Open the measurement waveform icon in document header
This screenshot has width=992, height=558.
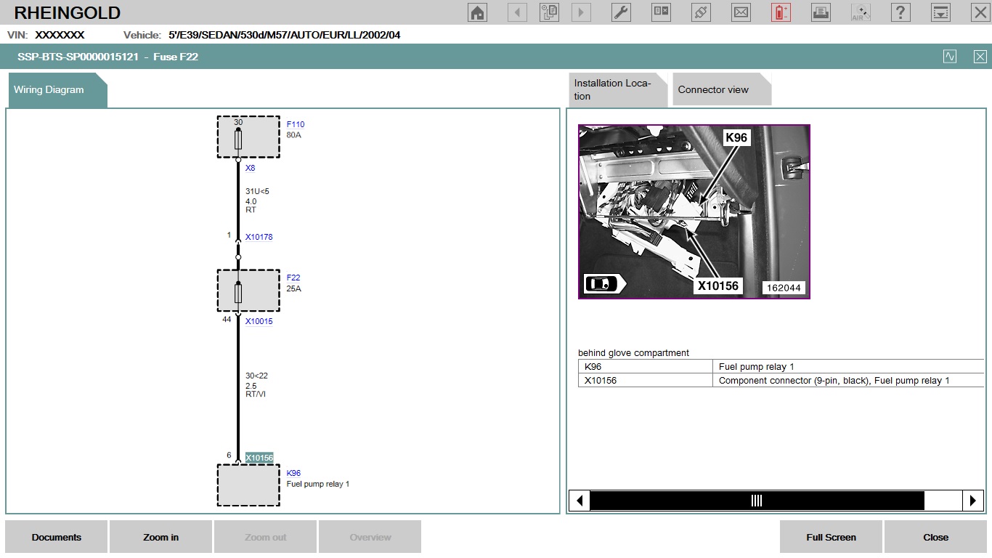tap(950, 57)
